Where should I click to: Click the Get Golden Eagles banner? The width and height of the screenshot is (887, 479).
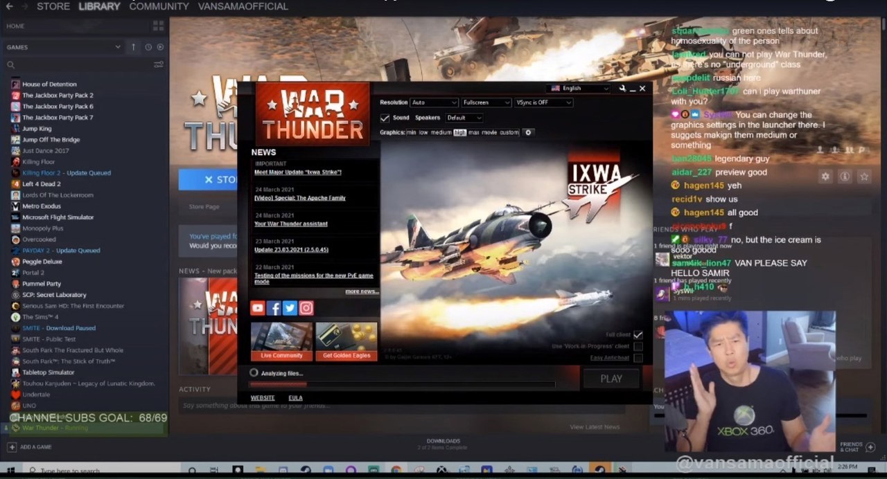coord(346,341)
